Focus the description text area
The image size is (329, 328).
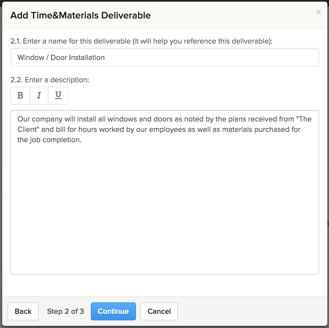[x=164, y=192]
